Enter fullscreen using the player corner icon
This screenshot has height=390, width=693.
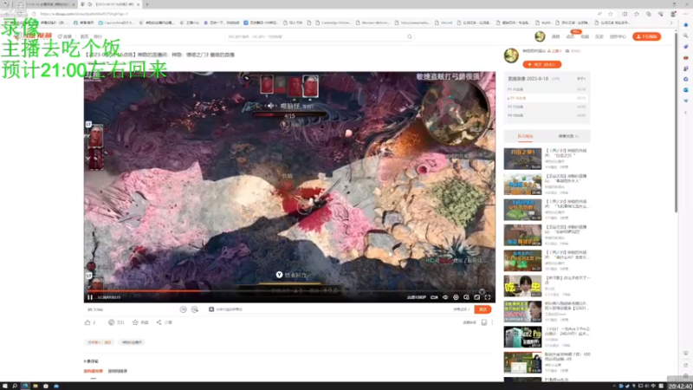(x=488, y=297)
